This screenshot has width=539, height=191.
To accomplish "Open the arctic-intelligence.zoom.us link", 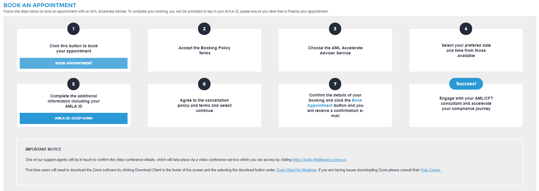I will [x=319, y=160].
